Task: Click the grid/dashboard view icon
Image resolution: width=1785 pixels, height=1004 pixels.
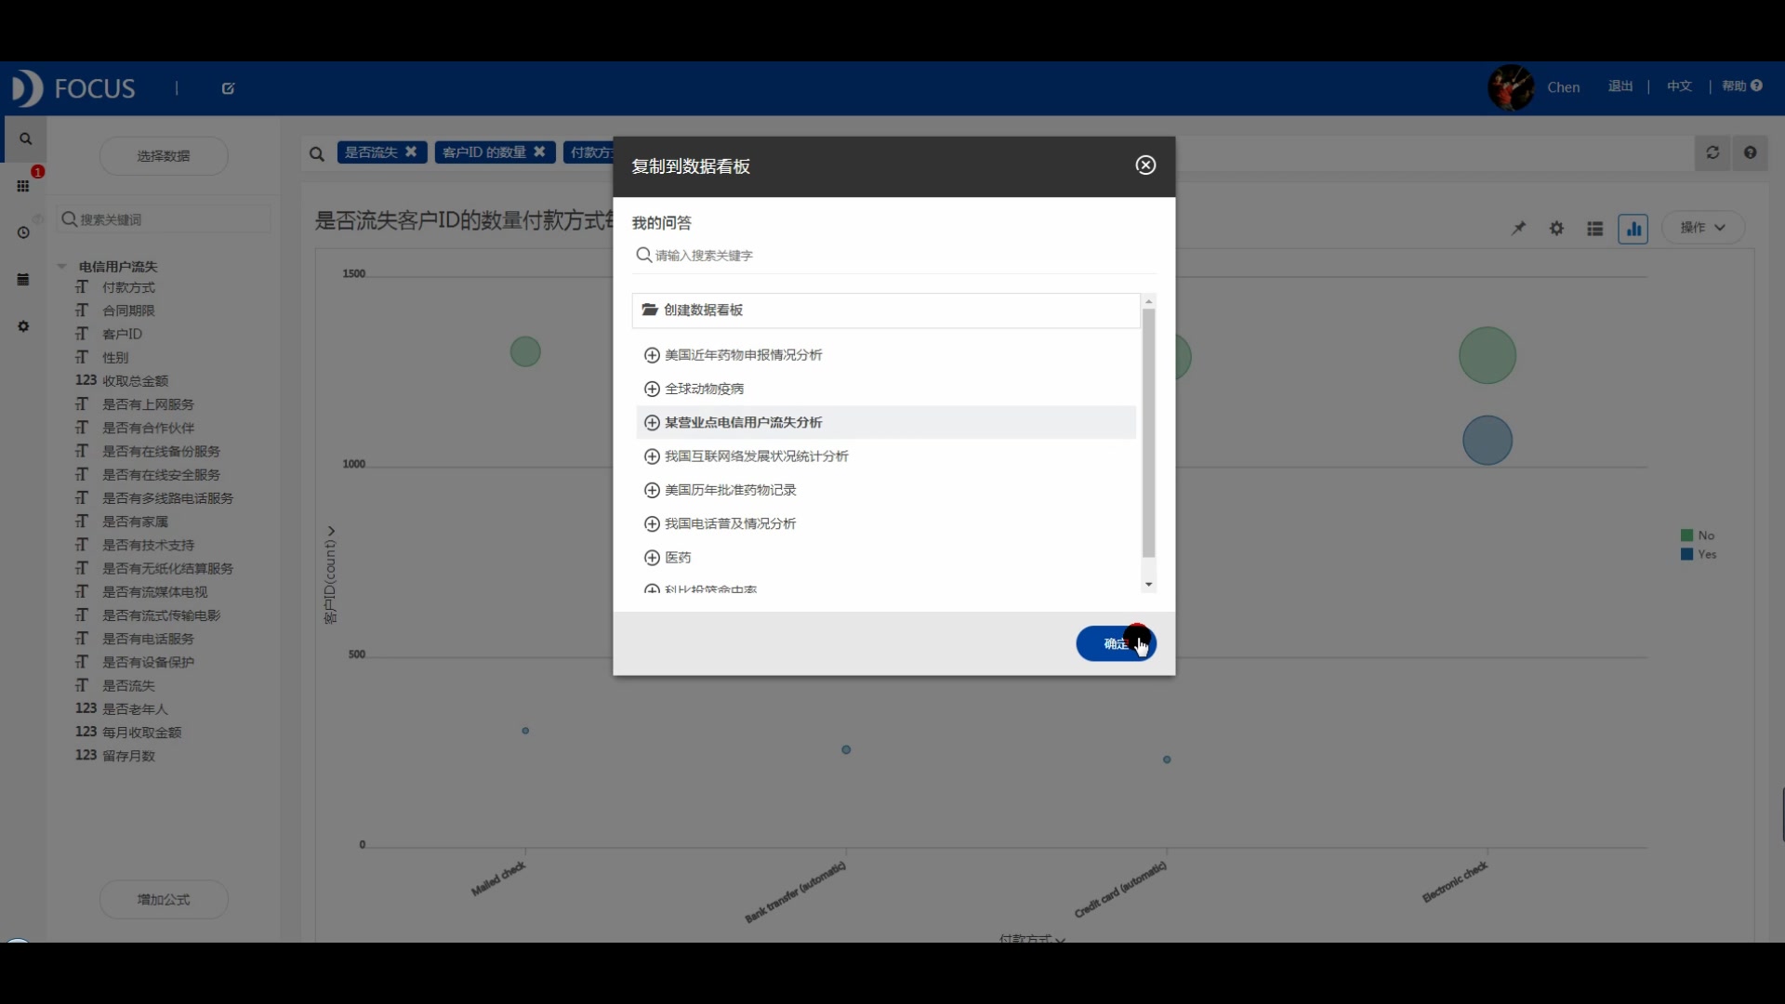Action: (22, 184)
